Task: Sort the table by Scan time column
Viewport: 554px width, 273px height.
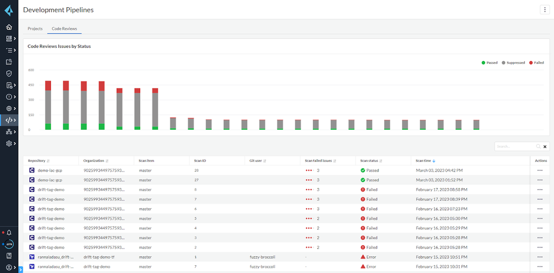Action: [x=425, y=161]
